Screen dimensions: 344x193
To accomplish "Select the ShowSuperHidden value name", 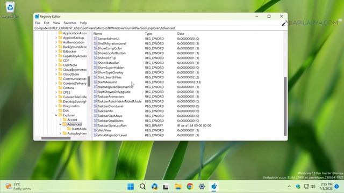I will tap(111, 68).
